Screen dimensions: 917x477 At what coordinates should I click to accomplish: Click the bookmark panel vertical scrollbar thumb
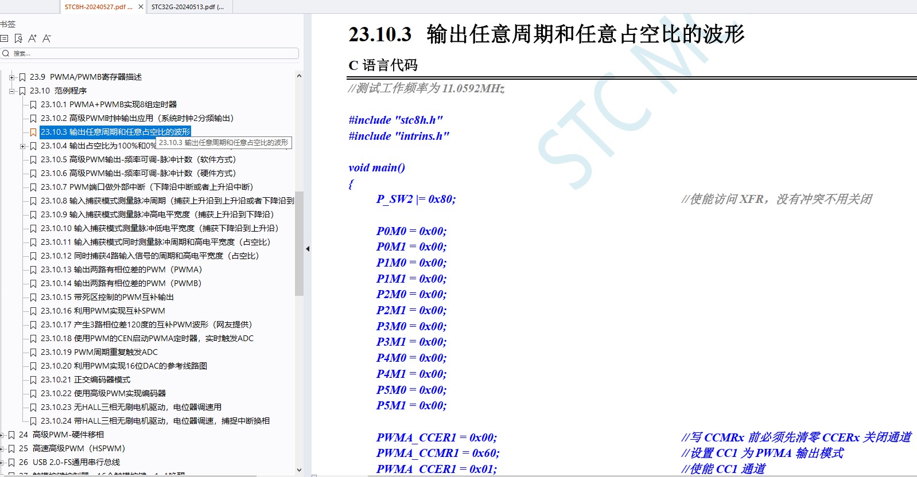pyautogui.click(x=299, y=244)
